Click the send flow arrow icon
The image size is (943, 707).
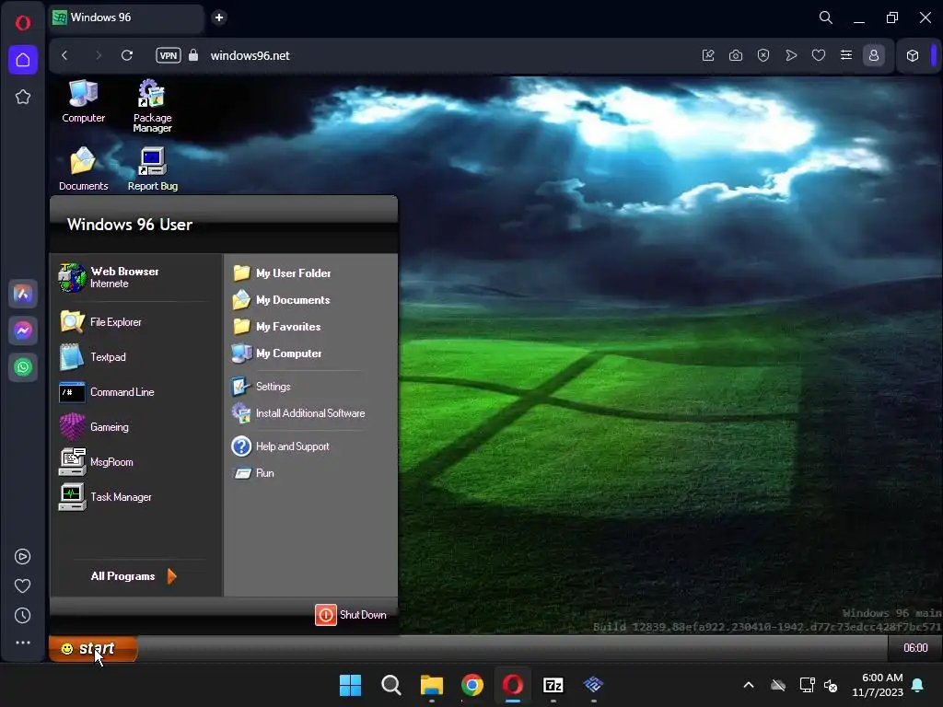tap(791, 55)
